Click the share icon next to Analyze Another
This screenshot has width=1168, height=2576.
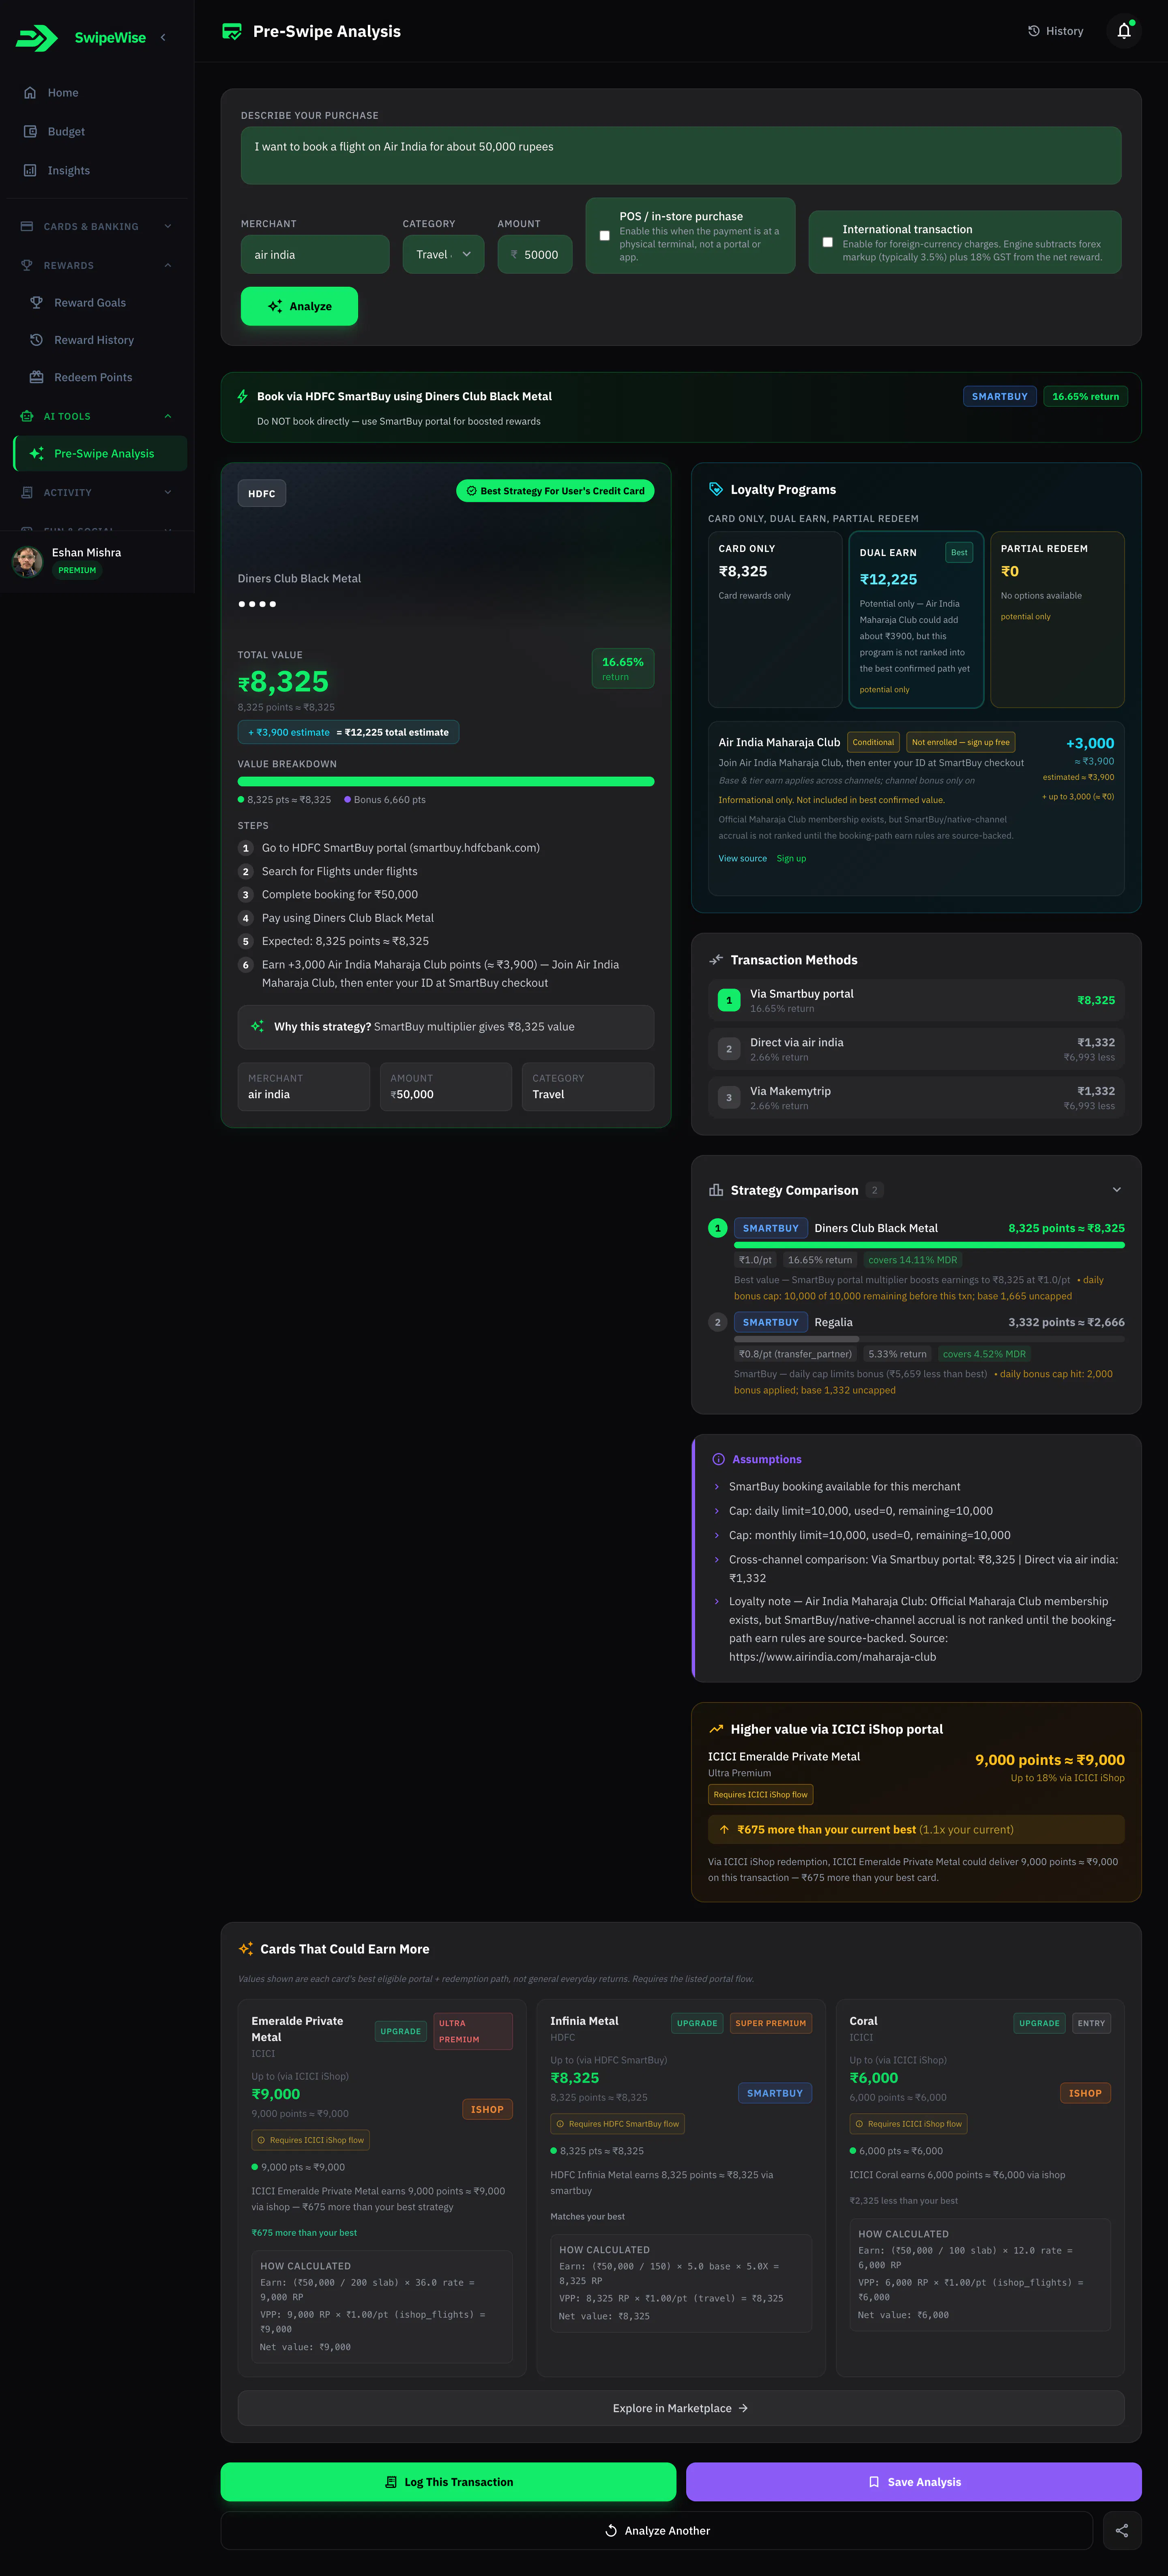pos(1122,2531)
